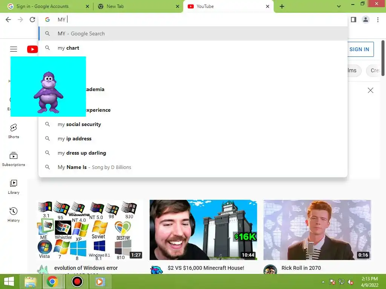Close the YouTube tab
This screenshot has width=386, height=289.
268,6
